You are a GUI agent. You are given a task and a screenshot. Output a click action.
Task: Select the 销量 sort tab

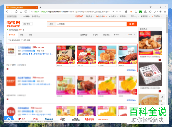pyautogui.click(x=22, y=35)
